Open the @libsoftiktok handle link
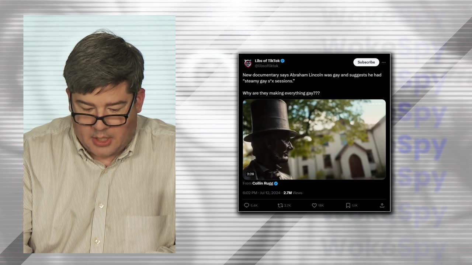Viewport: 472px width, 265px height. click(x=267, y=66)
